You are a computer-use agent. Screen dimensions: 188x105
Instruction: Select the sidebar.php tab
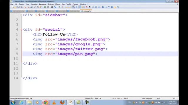pos(86,11)
